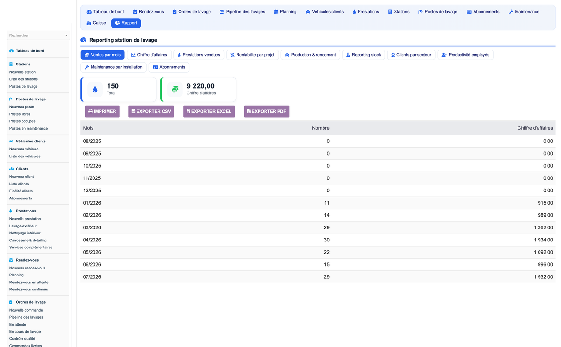The height and width of the screenshot is (347, 561).
Task: Click the sidebar Tableau de bord gauge icon
Action: [11, 50]
